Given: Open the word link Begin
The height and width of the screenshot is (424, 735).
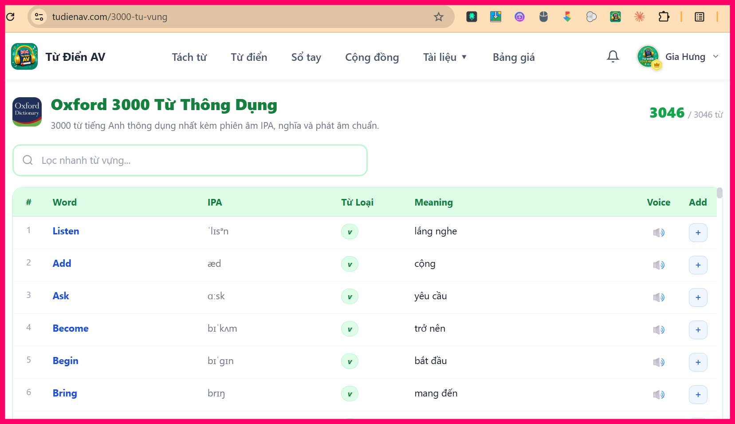Looking at the screenshot, I should coord(65,361).
